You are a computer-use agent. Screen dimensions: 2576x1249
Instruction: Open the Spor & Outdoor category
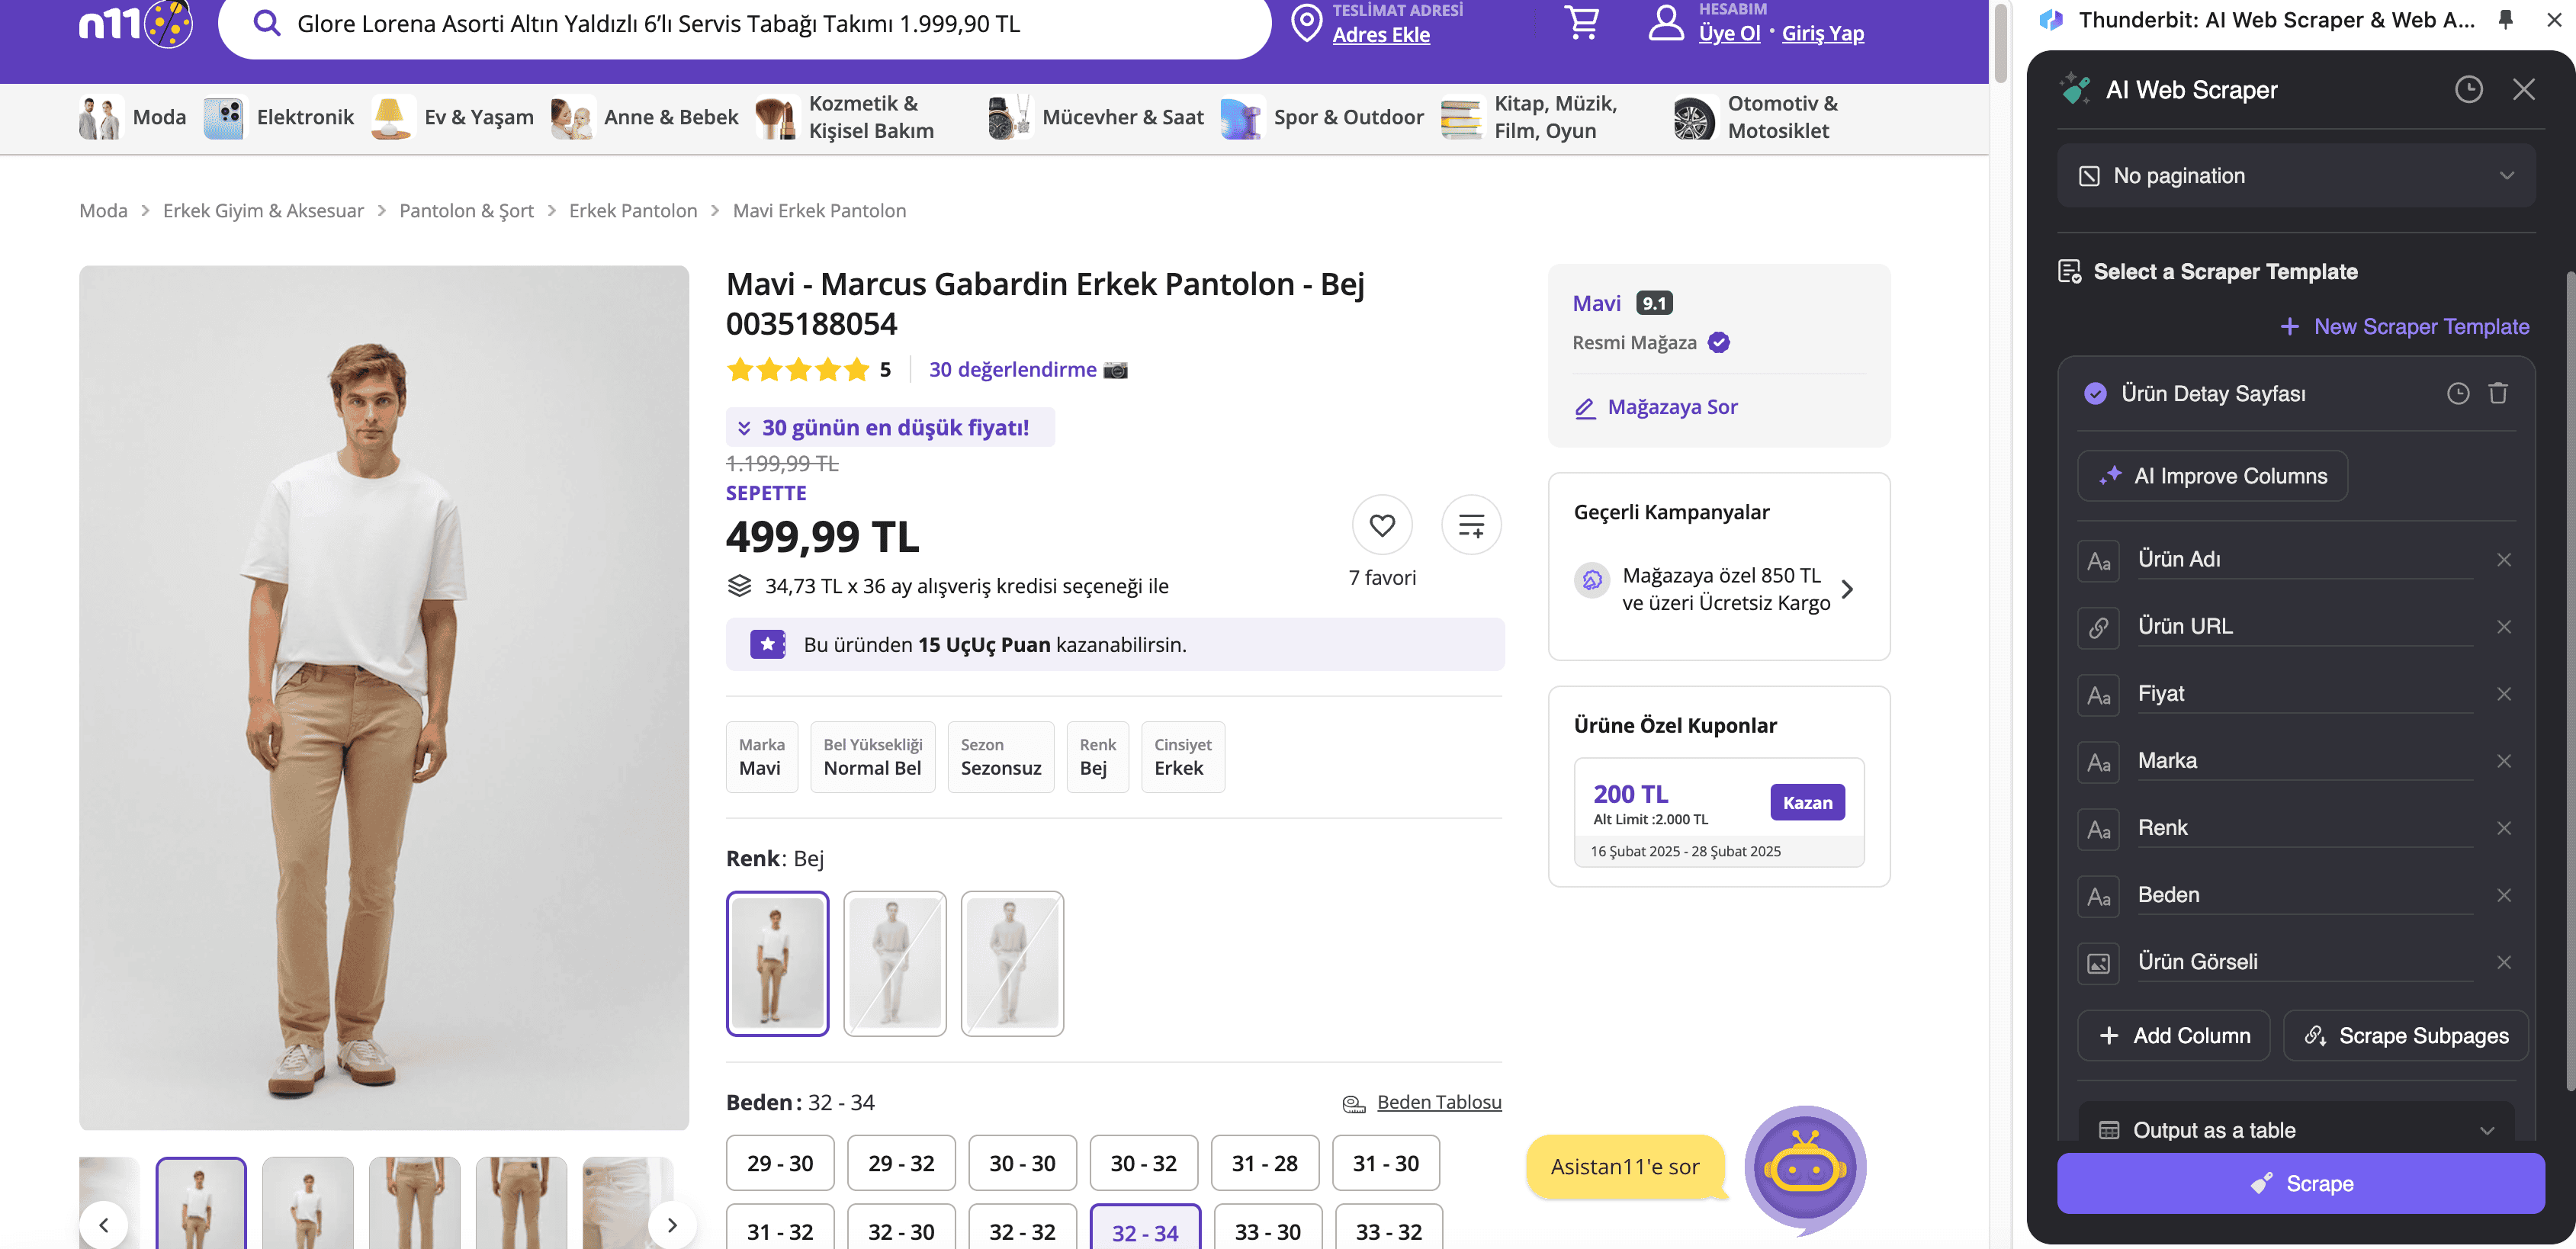click(1322, 117)
